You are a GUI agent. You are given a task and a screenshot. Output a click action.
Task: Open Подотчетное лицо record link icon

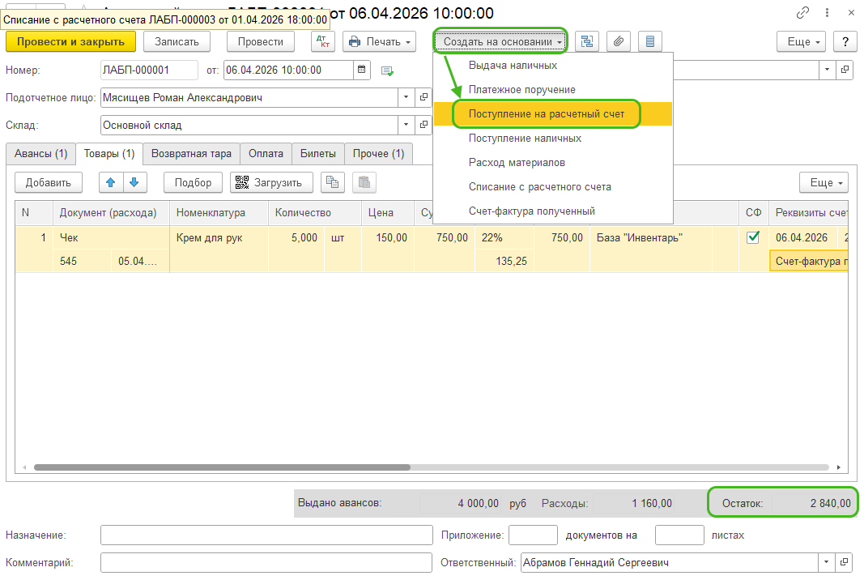423,97
